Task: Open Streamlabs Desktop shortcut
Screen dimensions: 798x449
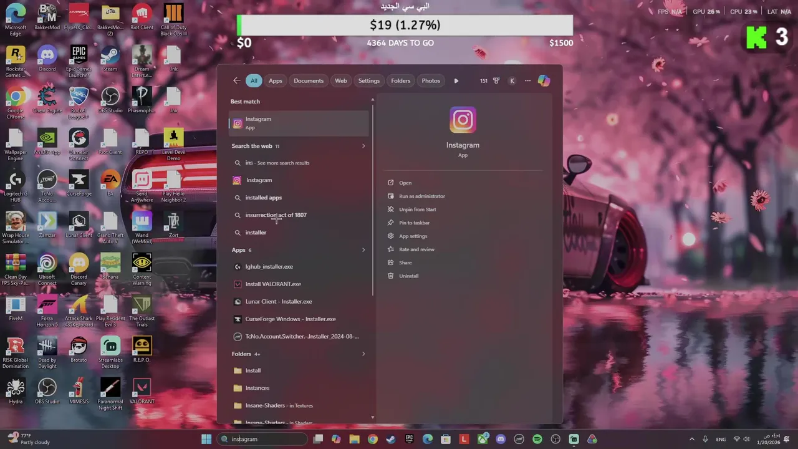Action: click(x=110, y=352)
